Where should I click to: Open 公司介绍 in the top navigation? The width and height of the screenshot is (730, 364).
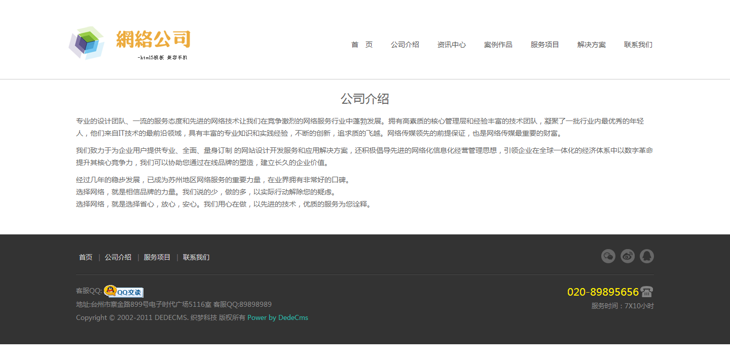tap(405, 45)
